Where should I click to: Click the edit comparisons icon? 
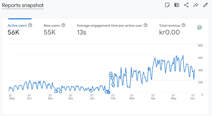click(177, 5)
